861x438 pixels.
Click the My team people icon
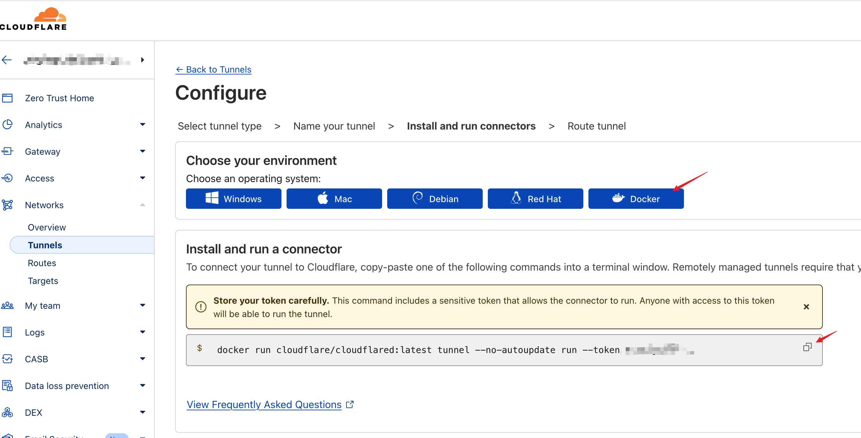pyautogui.click(x=7, y=305)
